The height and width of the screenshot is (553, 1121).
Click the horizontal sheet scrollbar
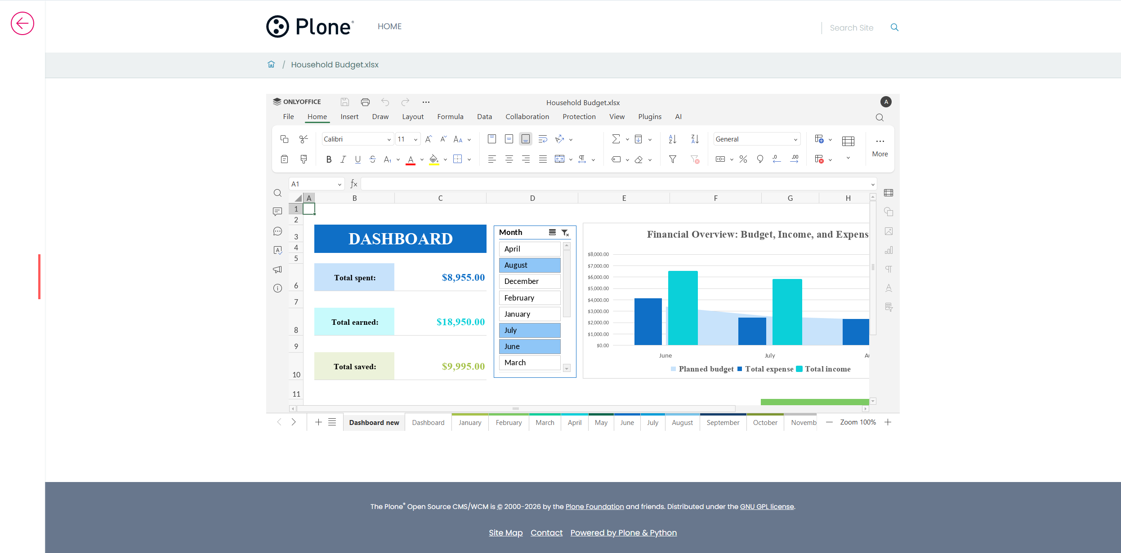pyautogui.click(x=515, y=409)
